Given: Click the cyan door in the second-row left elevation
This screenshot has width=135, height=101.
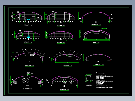Looking at the screenshot, I should [28, 37].
